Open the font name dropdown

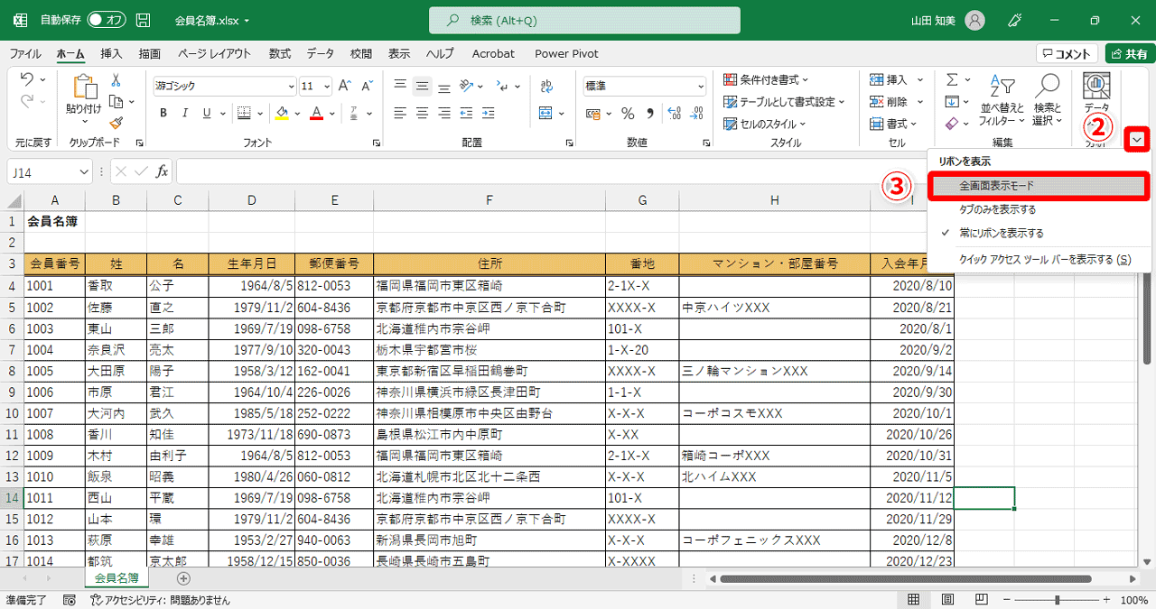(291, 85)
